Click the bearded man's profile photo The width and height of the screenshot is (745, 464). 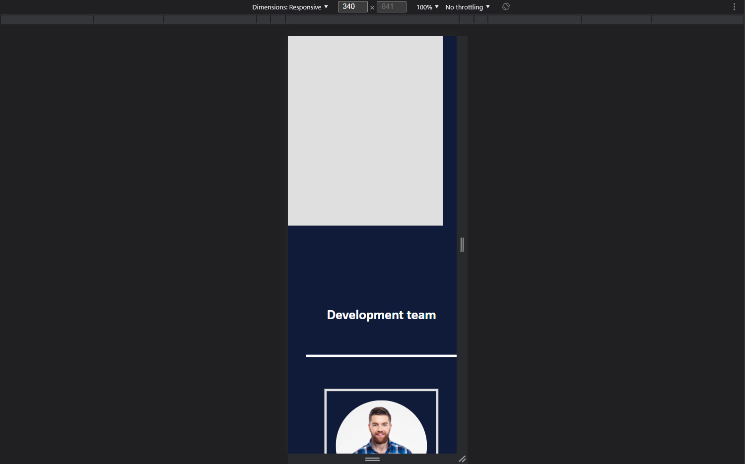point(381,427)
